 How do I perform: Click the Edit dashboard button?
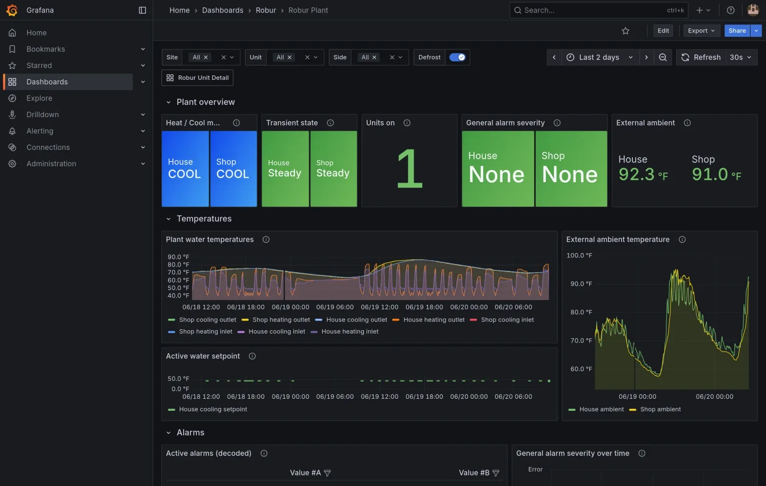point(663,31)
